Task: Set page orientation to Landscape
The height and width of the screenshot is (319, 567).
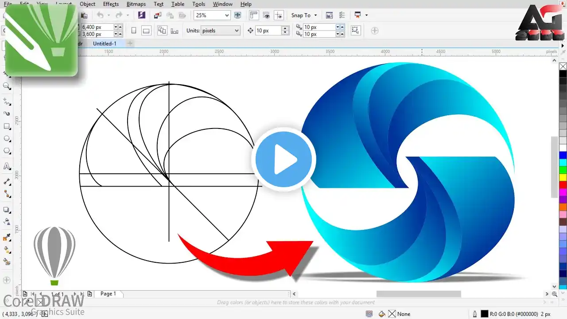Action: point(146,31)
